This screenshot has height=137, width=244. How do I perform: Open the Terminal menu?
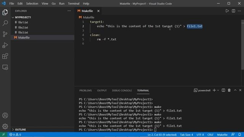pyautogui.click(x=74, y=3)
